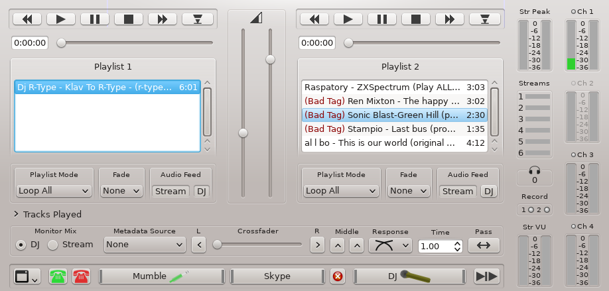Viewport: 609px width, 291px height.
Task: Select al l bo - This is our world track
Action: (x=395, y=143)
